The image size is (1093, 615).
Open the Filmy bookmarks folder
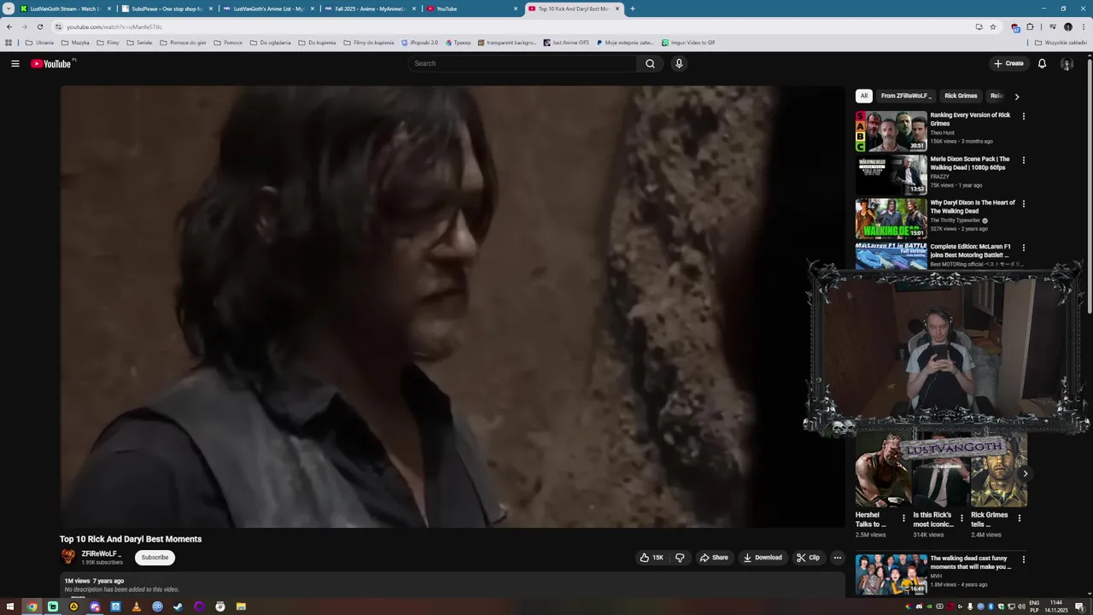tap(108, 42)
